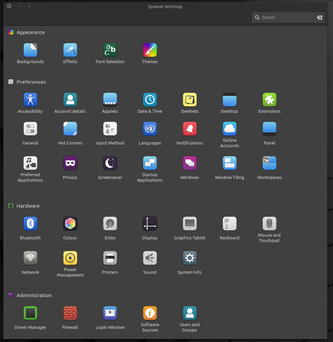
Task: Launch the Firewall configuration
Action: pyautogui.click(x=70, y=313)
